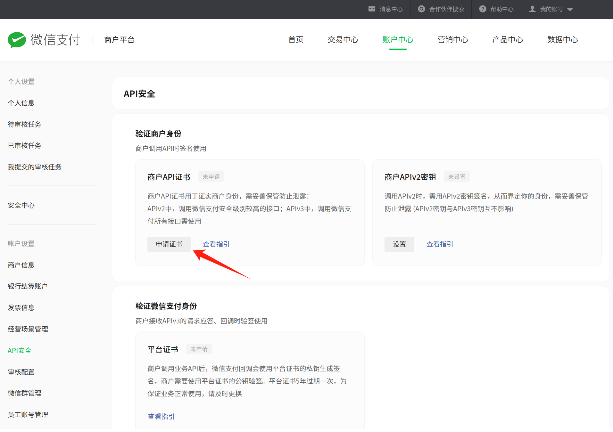The height and width of the screenshot is (432, 613).
Task: Go to the 首页 tab
Action: (296, 40)
